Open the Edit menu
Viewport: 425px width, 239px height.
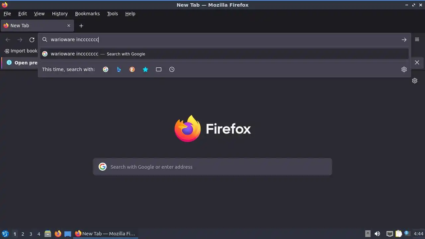[x=23, y=14]
